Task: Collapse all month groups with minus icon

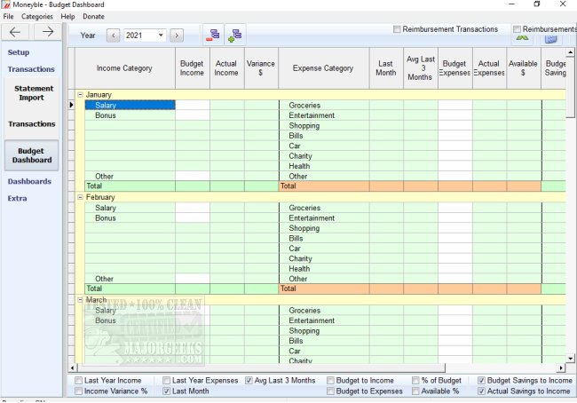Action: 213,36
